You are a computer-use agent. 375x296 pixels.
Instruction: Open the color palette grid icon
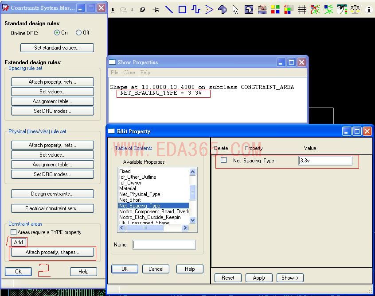275,9
